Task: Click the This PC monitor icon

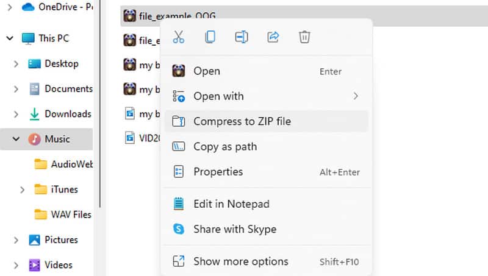Action: coord(29,38)
